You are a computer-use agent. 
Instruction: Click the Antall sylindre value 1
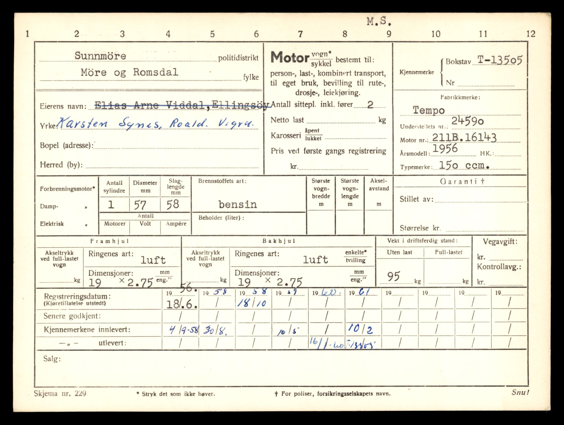click(x=111, y=205)
